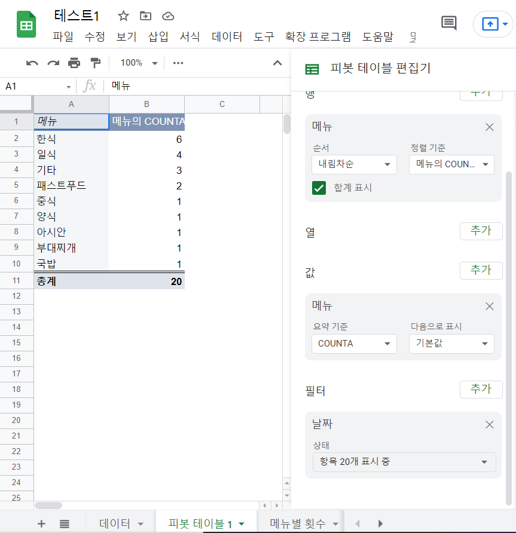516x533 pixels.
Task: Open the 다음으로 표시 기본값 dropdown
Action: [451, 344]
